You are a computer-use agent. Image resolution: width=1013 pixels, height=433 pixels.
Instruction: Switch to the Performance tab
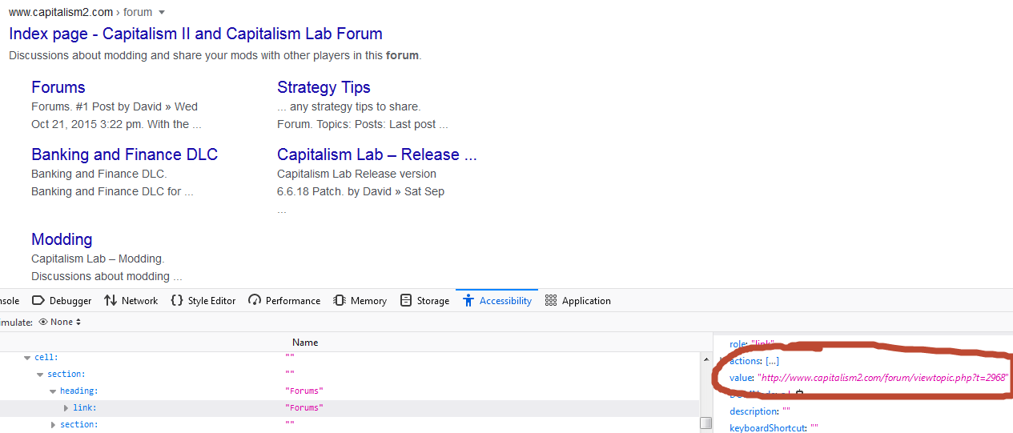[284, 301]
